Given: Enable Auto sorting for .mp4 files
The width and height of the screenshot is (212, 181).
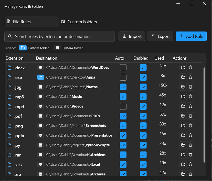Looking at the screenshot, I should click(x=123, y=106).
